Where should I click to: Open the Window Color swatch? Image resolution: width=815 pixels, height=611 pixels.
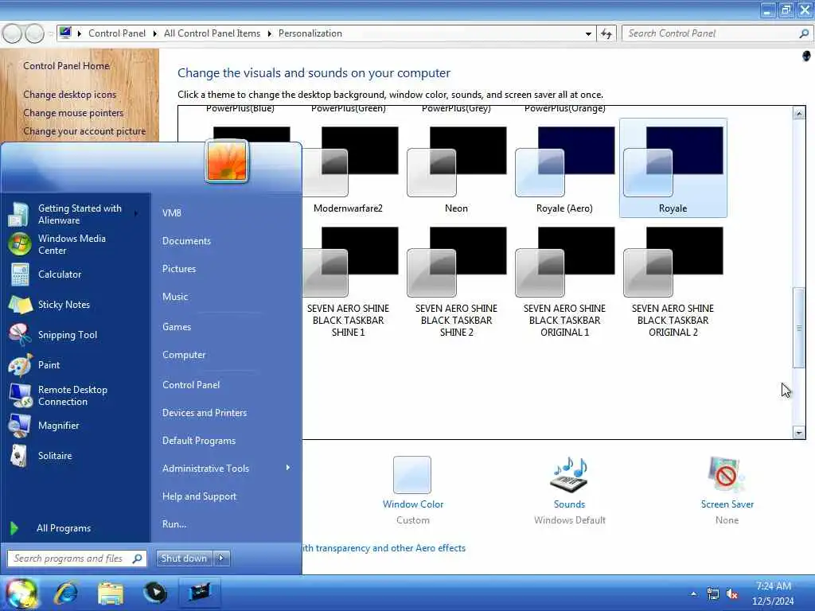412,475
